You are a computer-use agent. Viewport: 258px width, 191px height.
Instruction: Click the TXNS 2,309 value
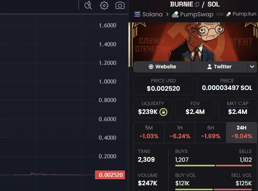(146, 159)
